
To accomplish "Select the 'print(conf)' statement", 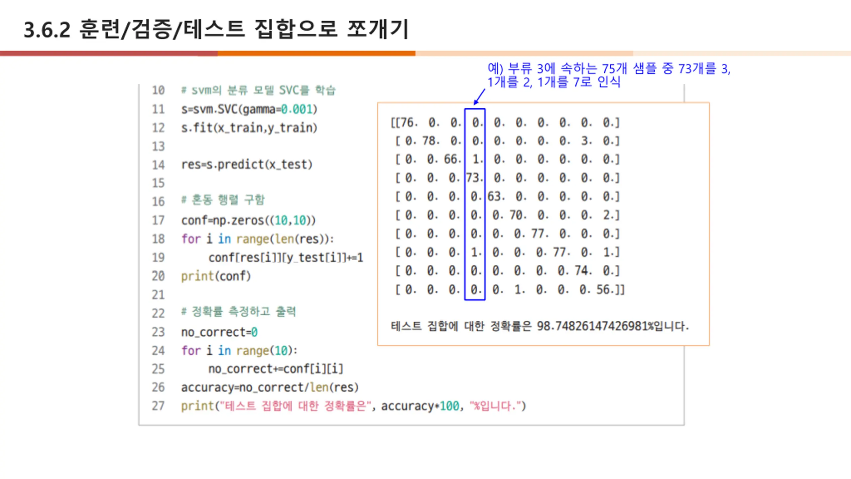I will click(x=216, y=276).
